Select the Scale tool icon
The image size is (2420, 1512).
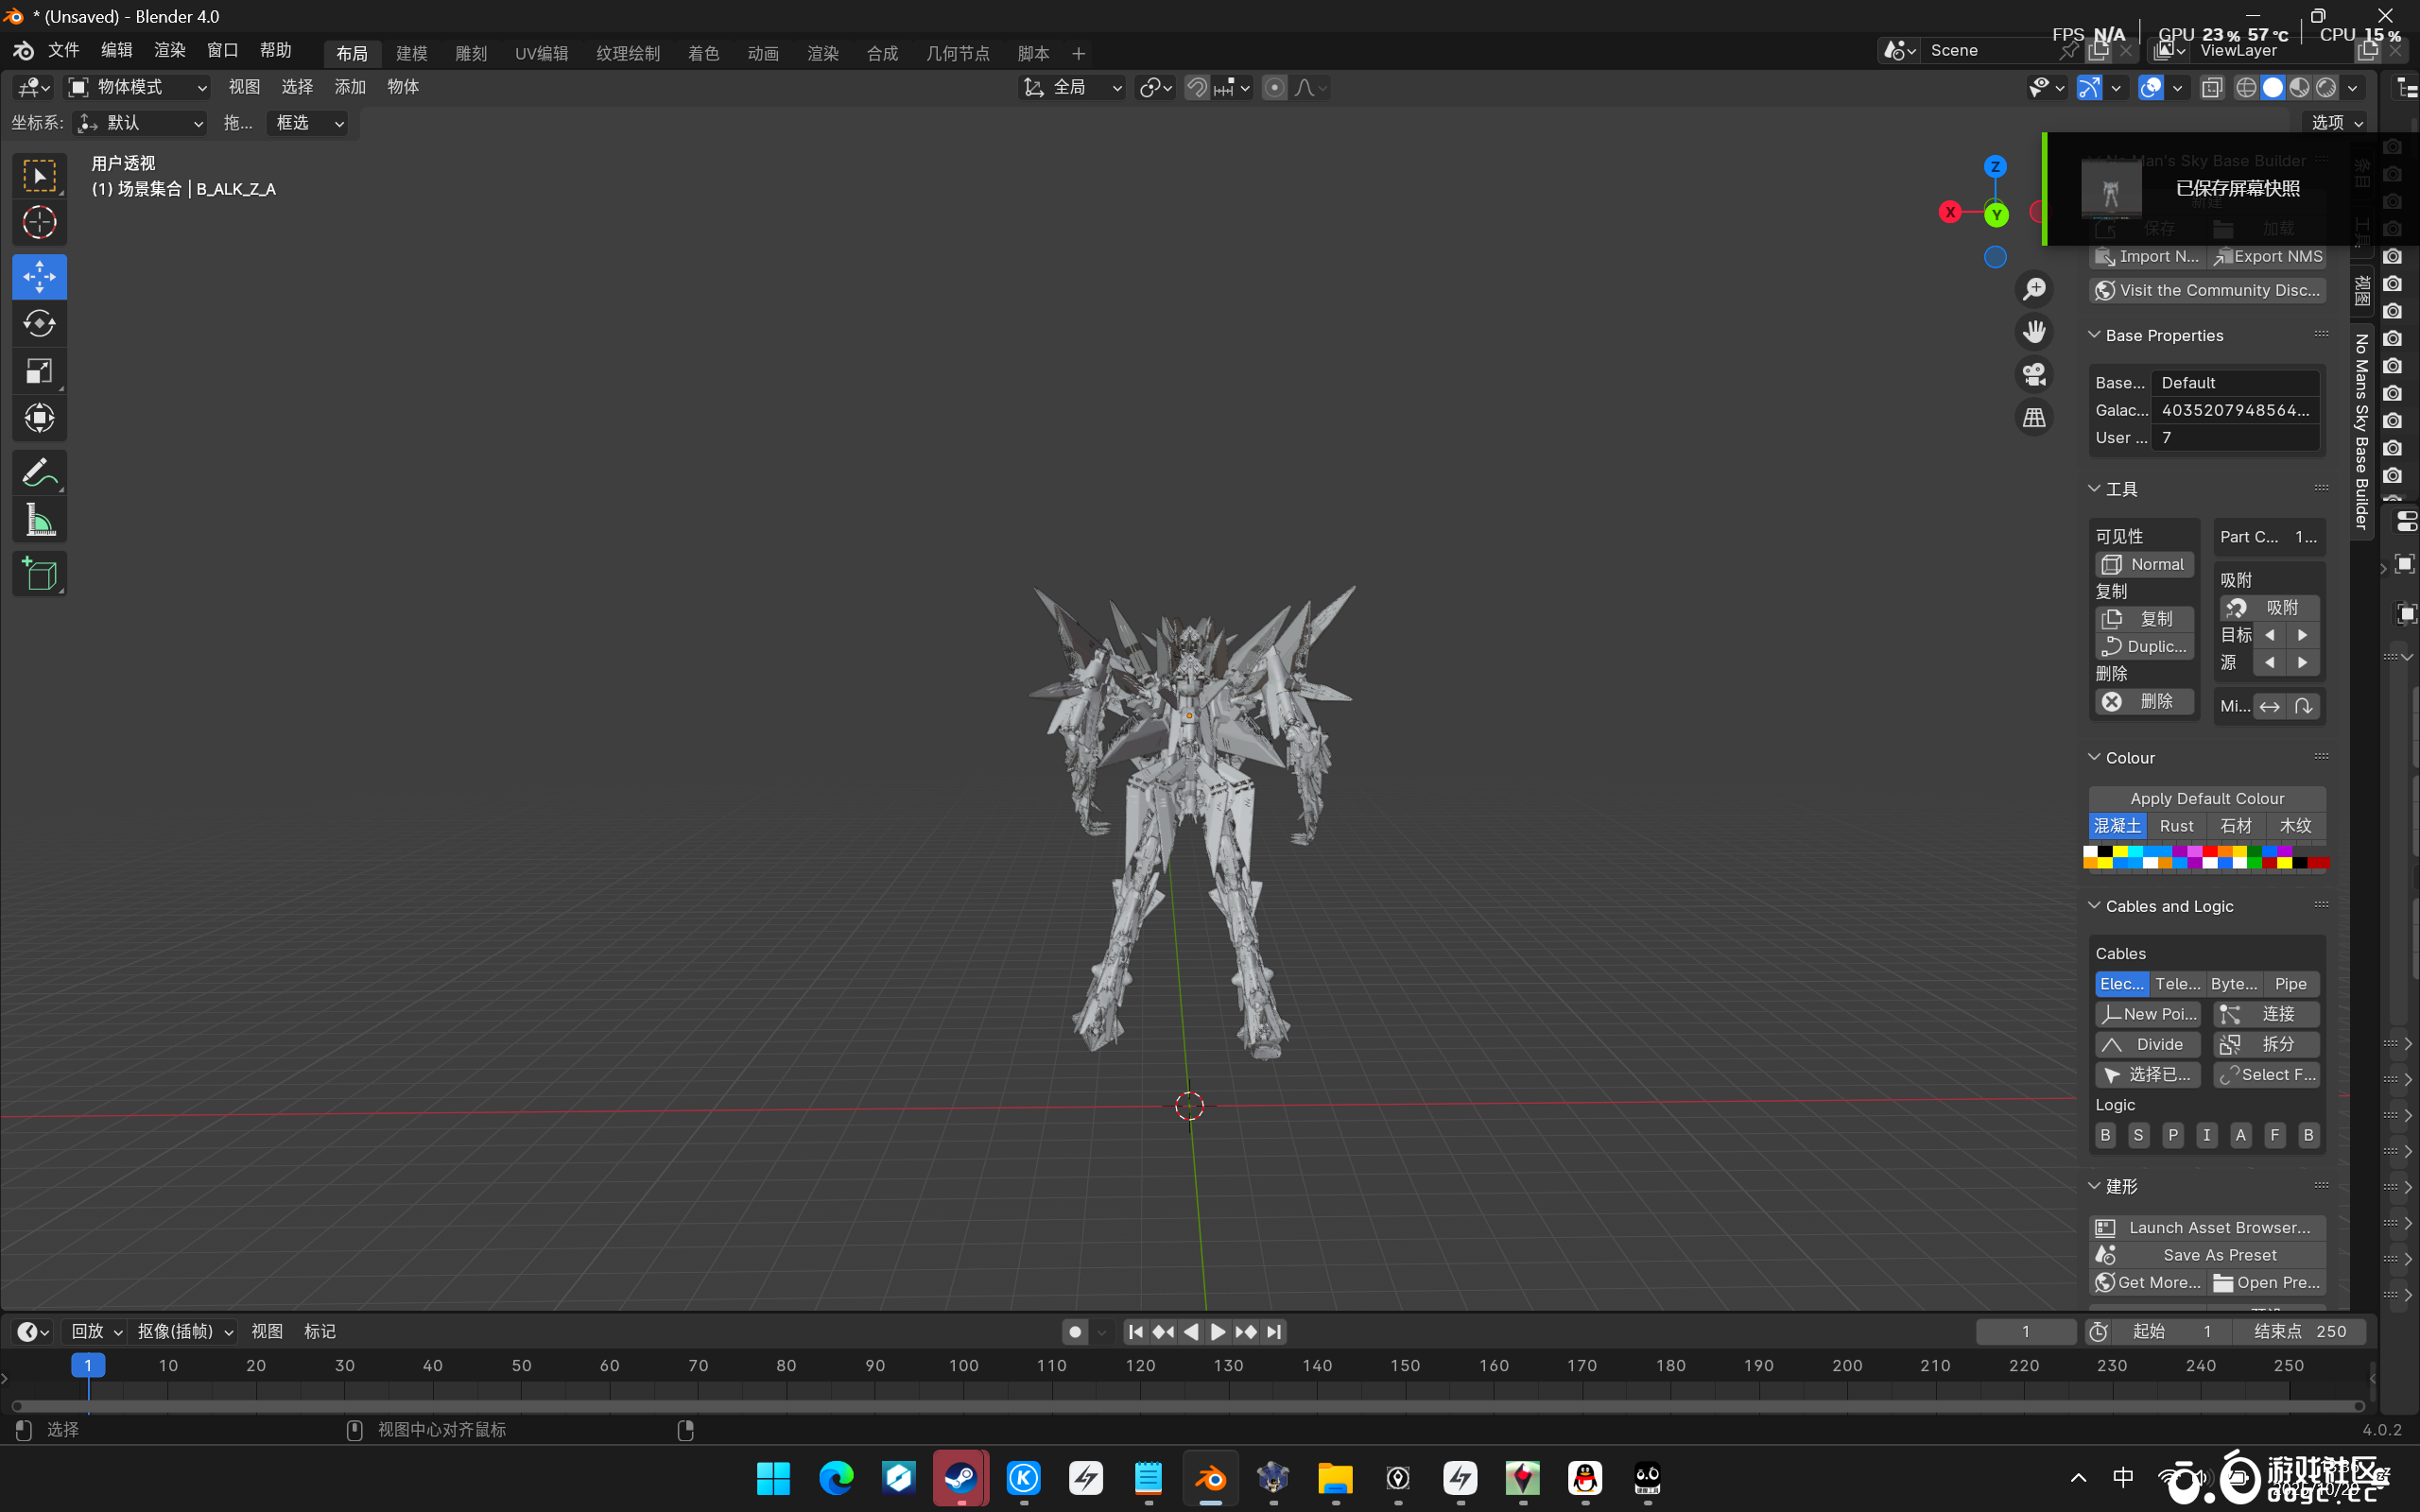(39, 372)
